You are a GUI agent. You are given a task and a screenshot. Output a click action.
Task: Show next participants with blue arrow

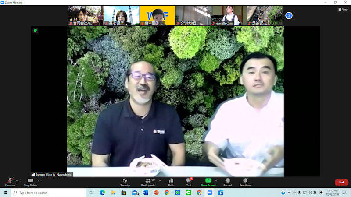click(289, 15)
